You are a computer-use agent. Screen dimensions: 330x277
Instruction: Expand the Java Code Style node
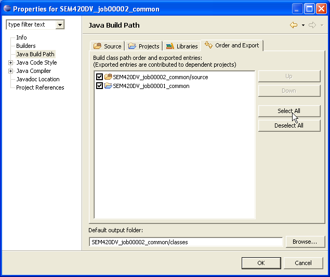pyautogui.click(x=10, y=62)
